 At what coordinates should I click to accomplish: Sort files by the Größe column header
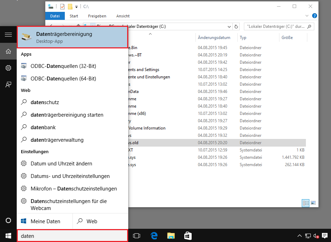pyautogui.click(x=287, y=38)
